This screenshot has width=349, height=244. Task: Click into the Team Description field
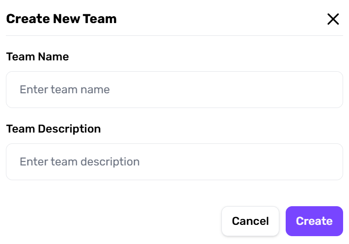coord(174,162)
